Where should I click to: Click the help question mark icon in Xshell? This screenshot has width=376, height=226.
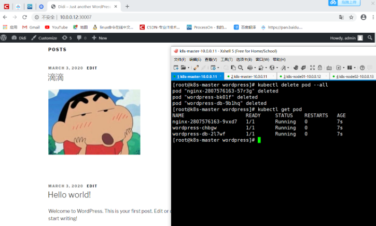pyautogui.click(x=363, y=68)
